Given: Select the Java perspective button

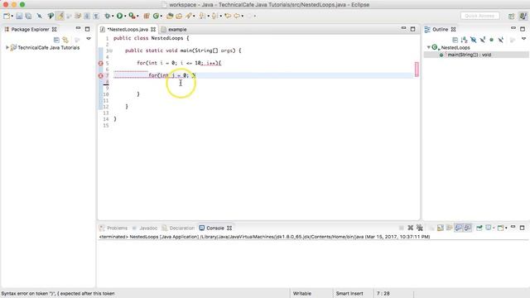Looking at the screenshot, I should (523, 16).
